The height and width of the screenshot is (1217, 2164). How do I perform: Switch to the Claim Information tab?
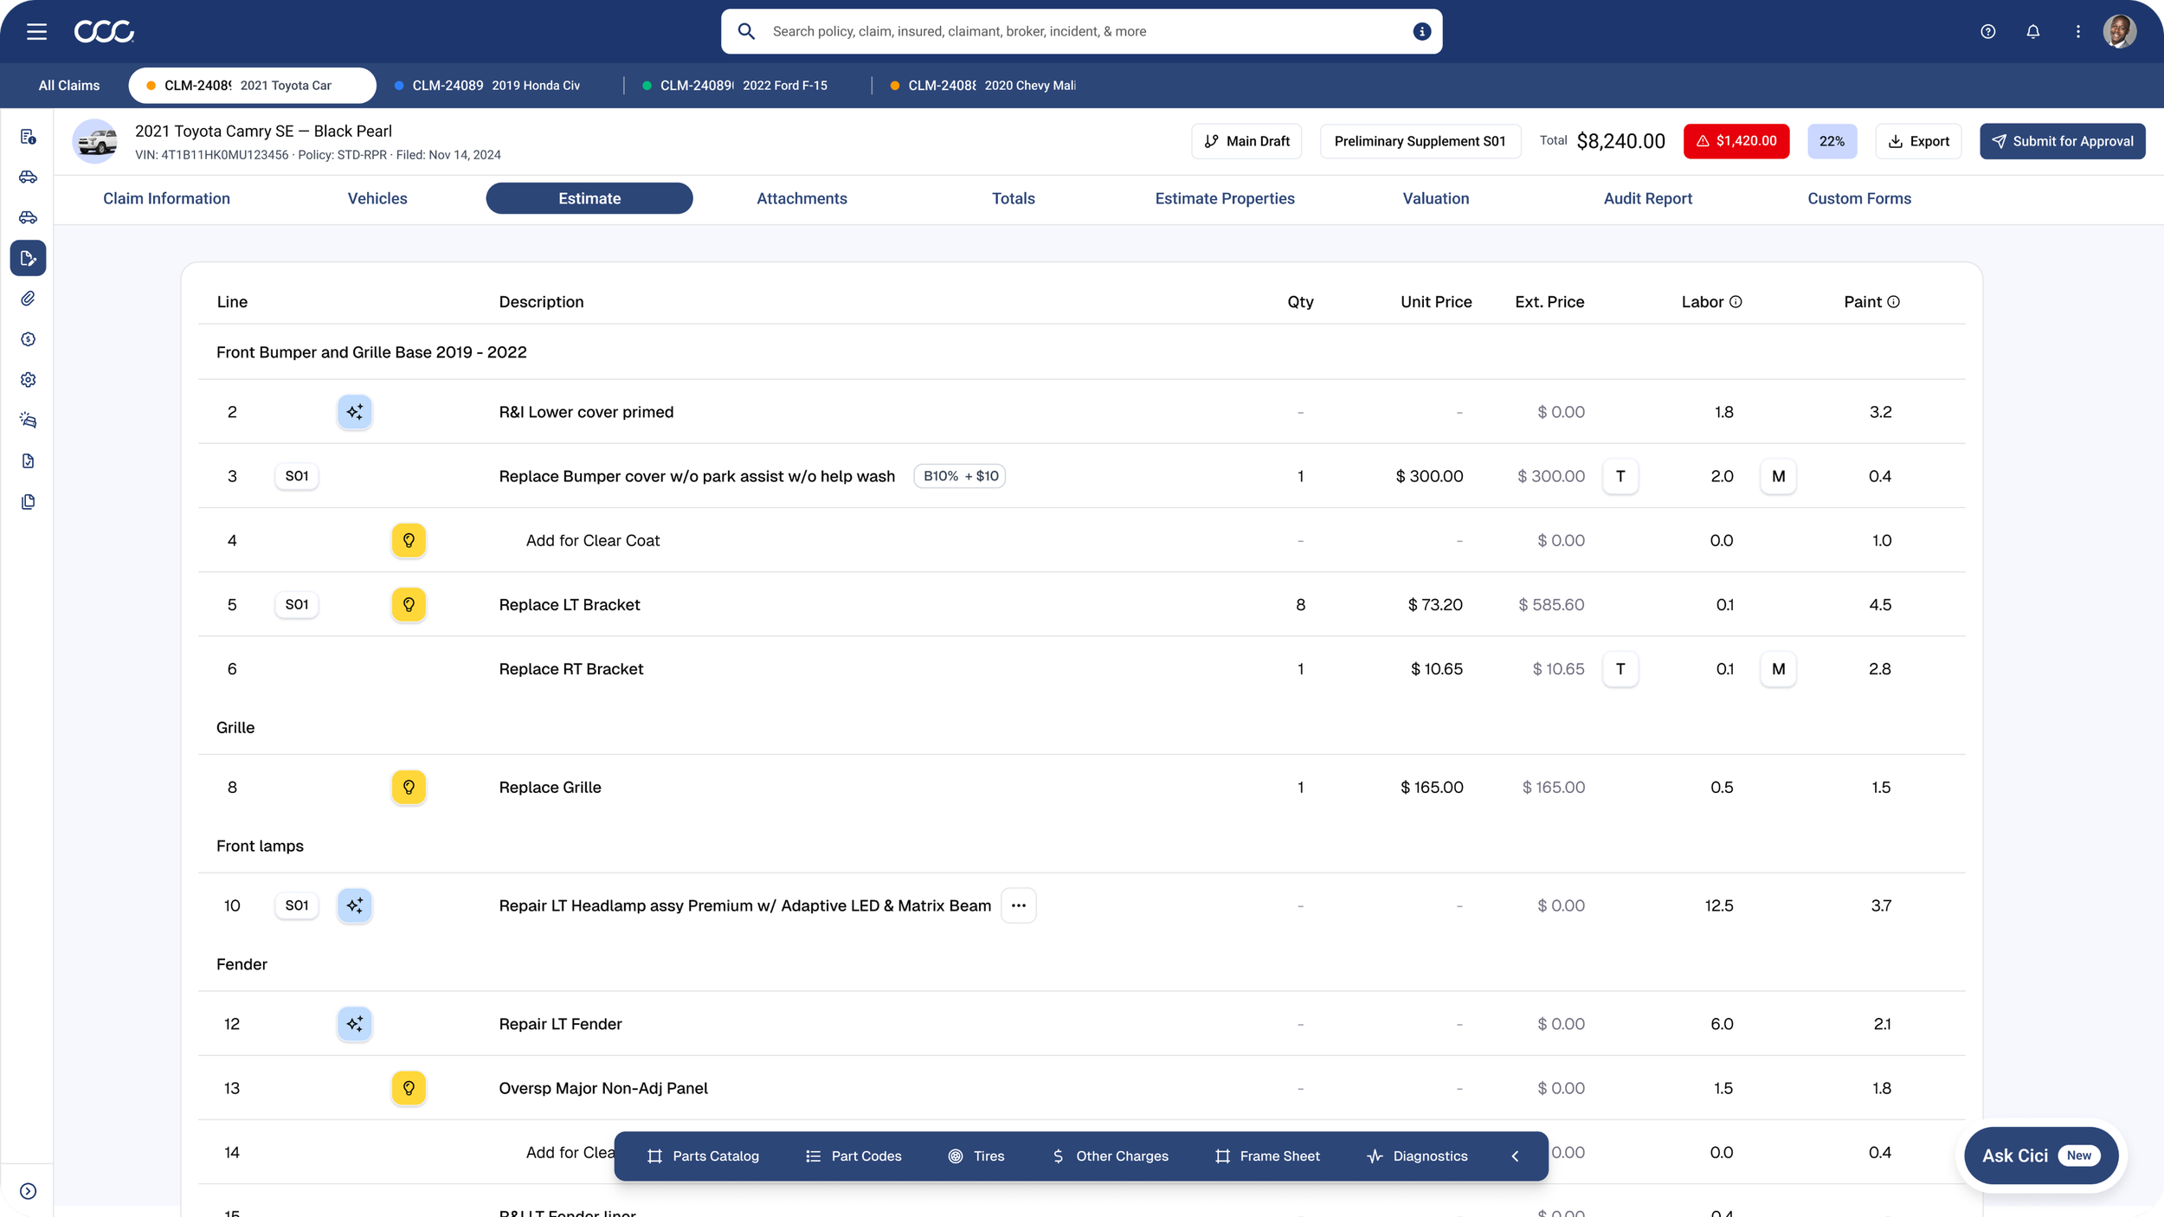(x=166, y=198)
